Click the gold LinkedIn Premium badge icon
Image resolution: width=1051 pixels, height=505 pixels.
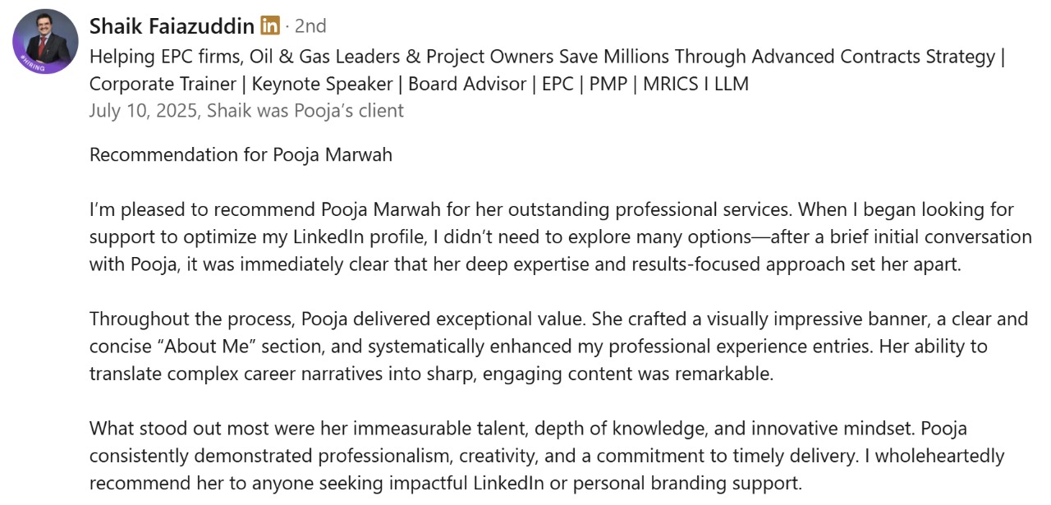pos(270,26)
